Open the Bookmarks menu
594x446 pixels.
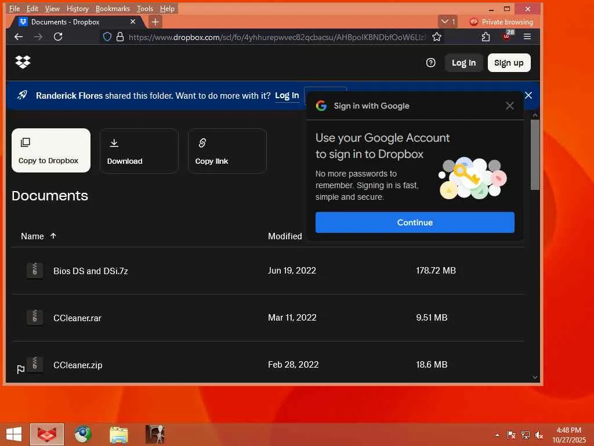pyautogui.click(x=113, y=8)
